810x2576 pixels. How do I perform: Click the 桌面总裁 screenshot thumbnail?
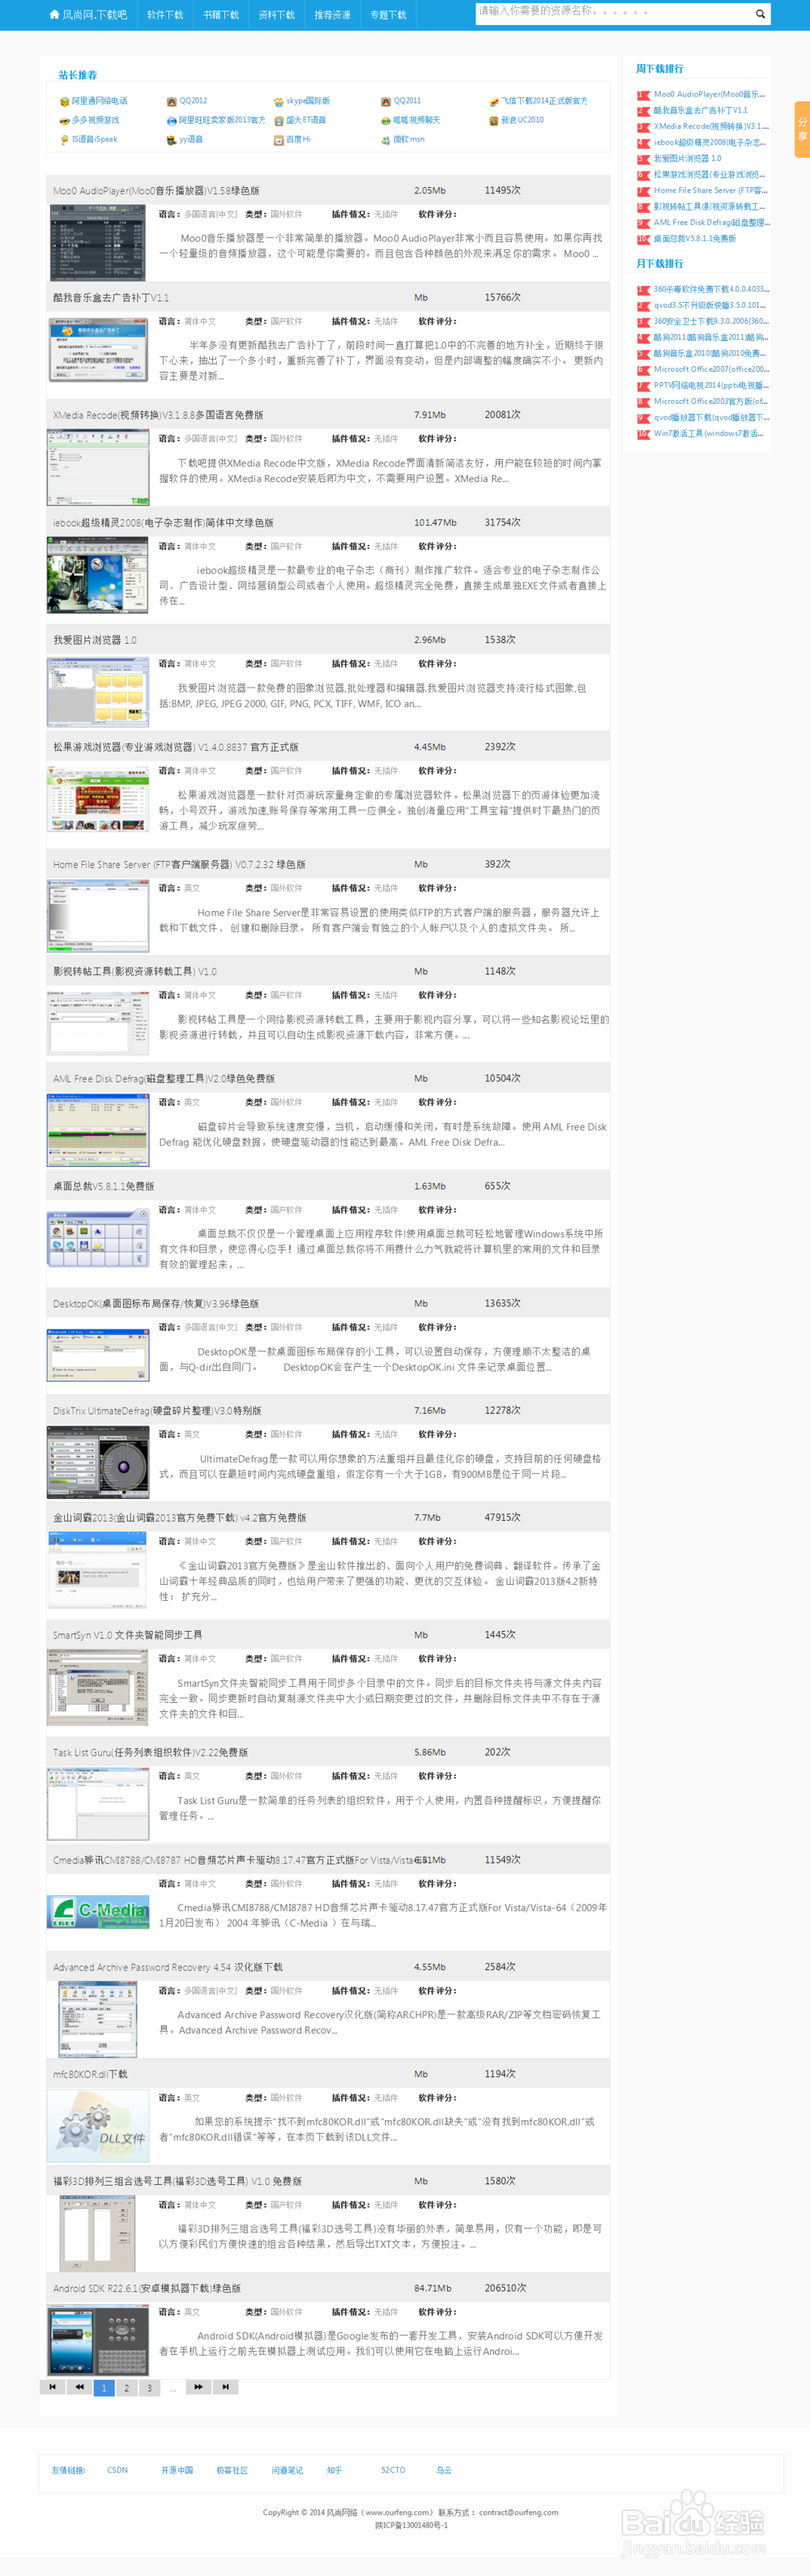coord(98,1240)
